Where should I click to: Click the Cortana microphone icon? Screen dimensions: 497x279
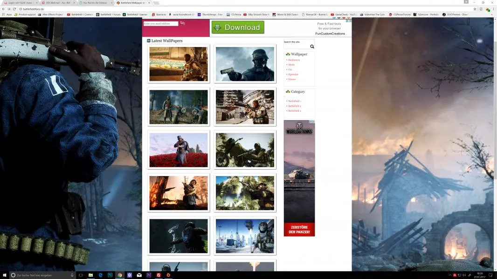click(72, 275)
